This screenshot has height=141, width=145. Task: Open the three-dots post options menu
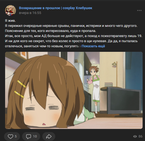pos(139,10)
